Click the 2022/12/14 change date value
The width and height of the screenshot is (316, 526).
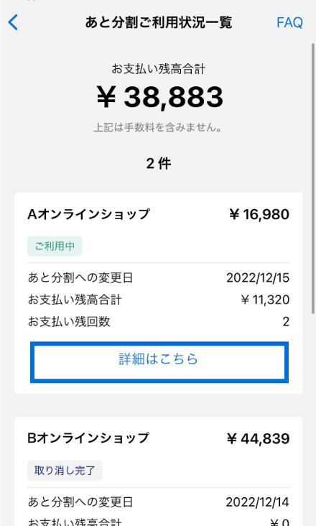coord(257,502)
